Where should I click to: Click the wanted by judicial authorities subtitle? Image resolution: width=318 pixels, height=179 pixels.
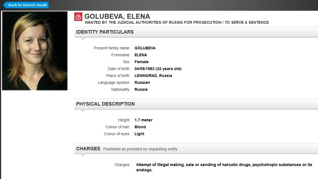tap(177, 22)
